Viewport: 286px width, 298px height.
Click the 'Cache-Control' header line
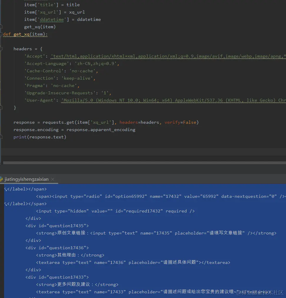click(x=61, y=71)
